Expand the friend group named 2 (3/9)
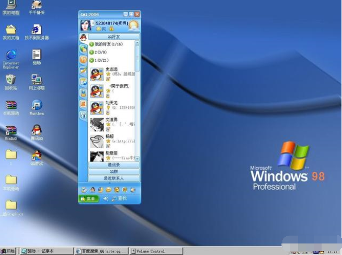 point(92,52)
